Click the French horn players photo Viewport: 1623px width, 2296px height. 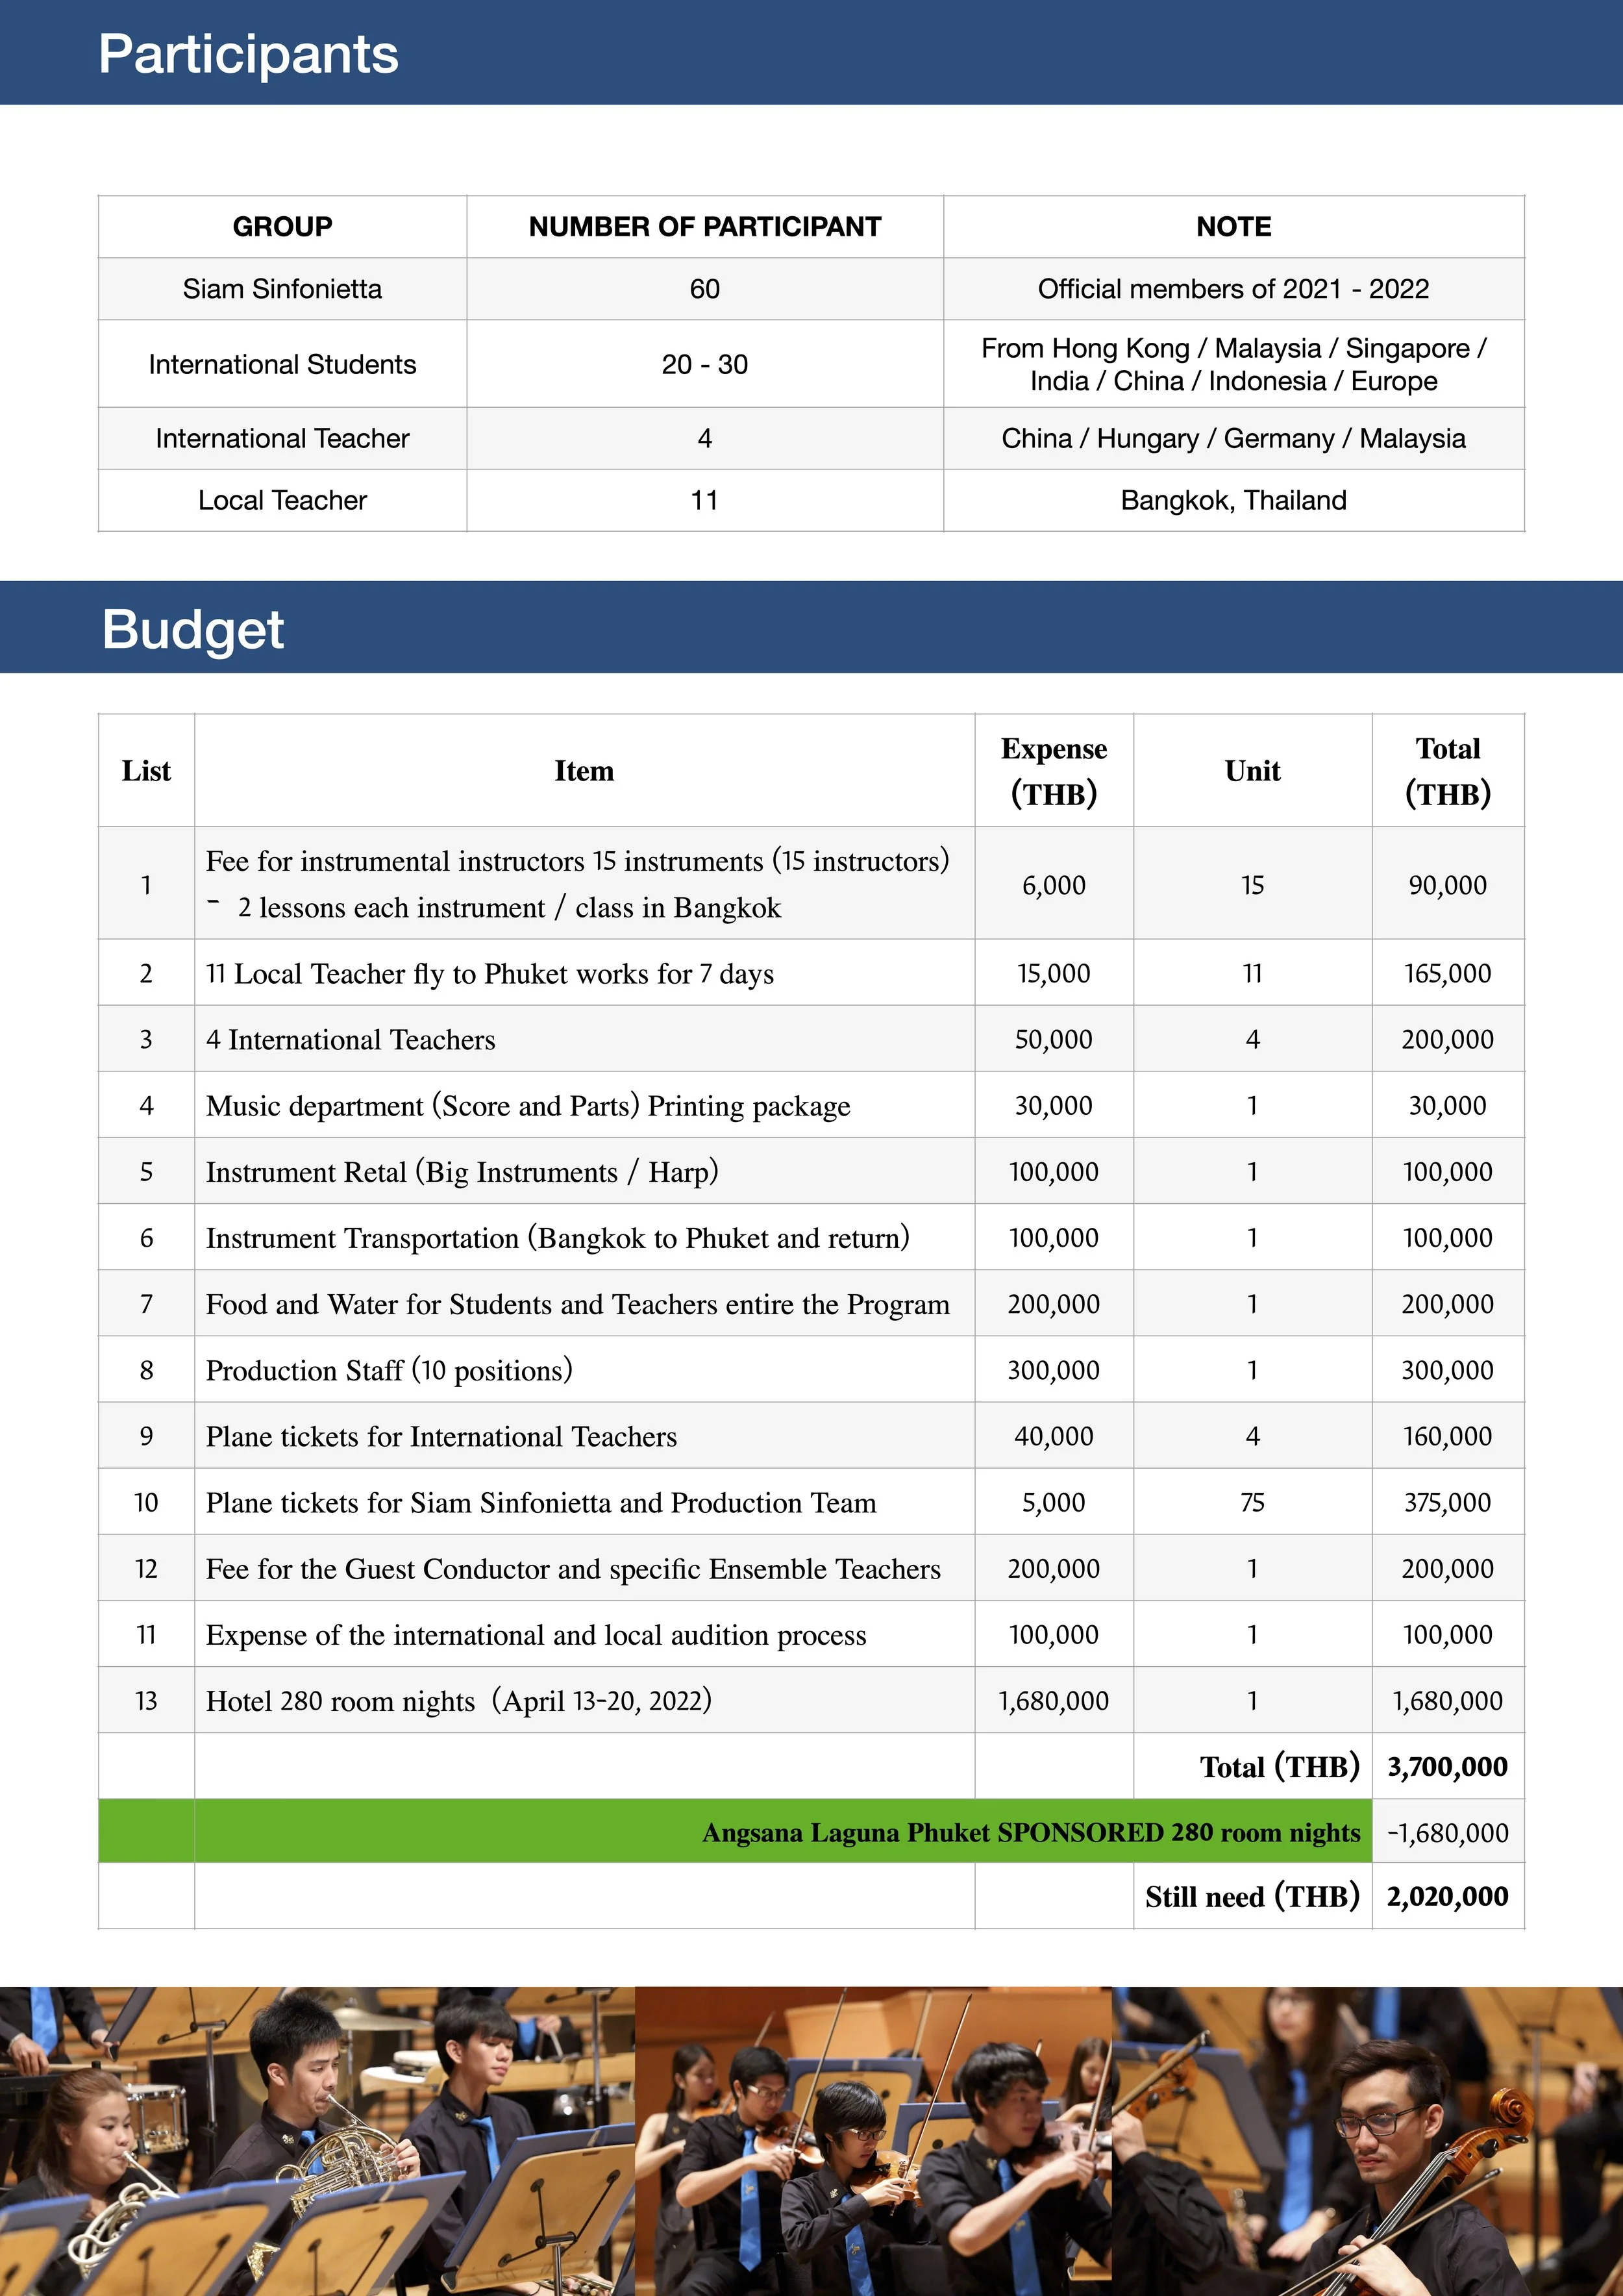click(316, 2140)
